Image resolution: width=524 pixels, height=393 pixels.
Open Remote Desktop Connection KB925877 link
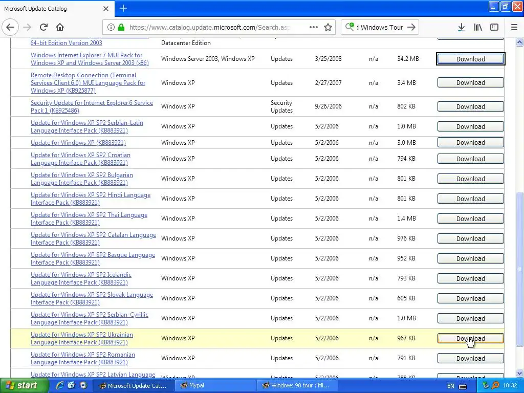[x=88, y=83]
